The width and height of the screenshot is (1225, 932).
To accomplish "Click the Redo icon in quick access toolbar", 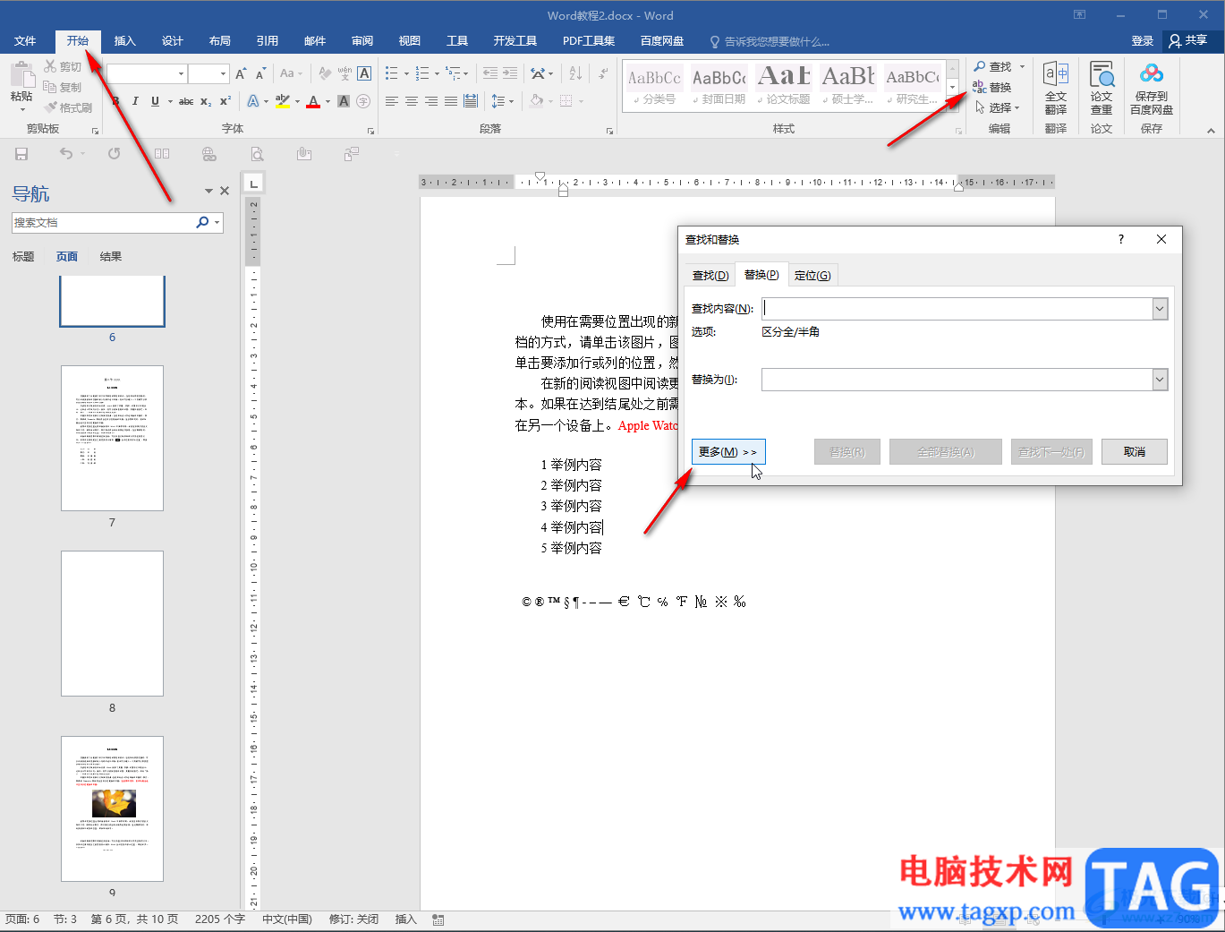I will click(114, 154).
